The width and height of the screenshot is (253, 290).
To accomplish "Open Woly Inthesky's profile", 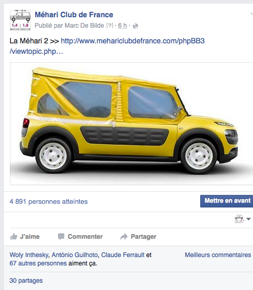I will click(x=29, y=255).
